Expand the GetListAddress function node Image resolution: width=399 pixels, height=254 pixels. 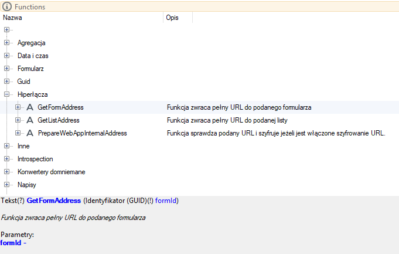(18, 120)
